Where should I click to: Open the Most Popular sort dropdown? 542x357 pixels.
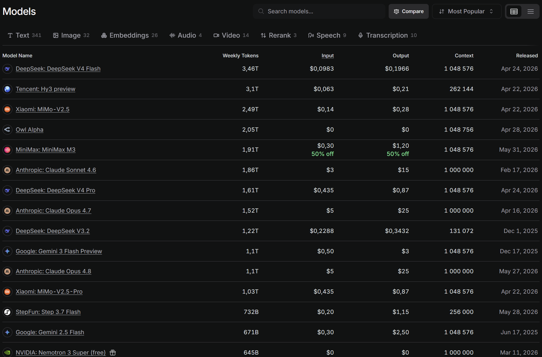tap(466, 12)
